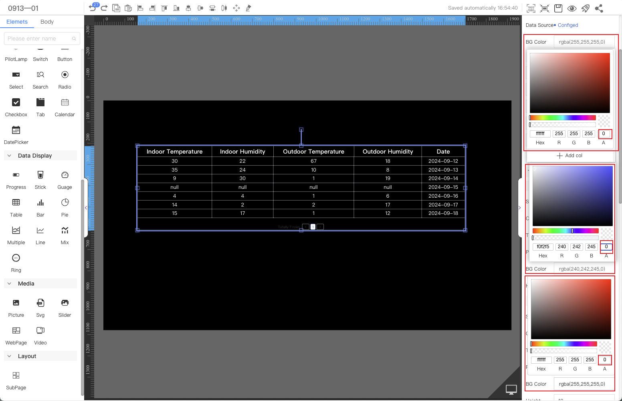Screen dimensions: 622x401
Task: Click the hue slider in top color picker
Action: [x=562, y=118]
